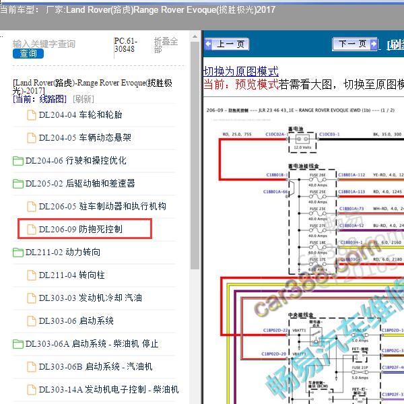
Task: Open DL204-05 车辆动态悬架 document
Action: 85,137
